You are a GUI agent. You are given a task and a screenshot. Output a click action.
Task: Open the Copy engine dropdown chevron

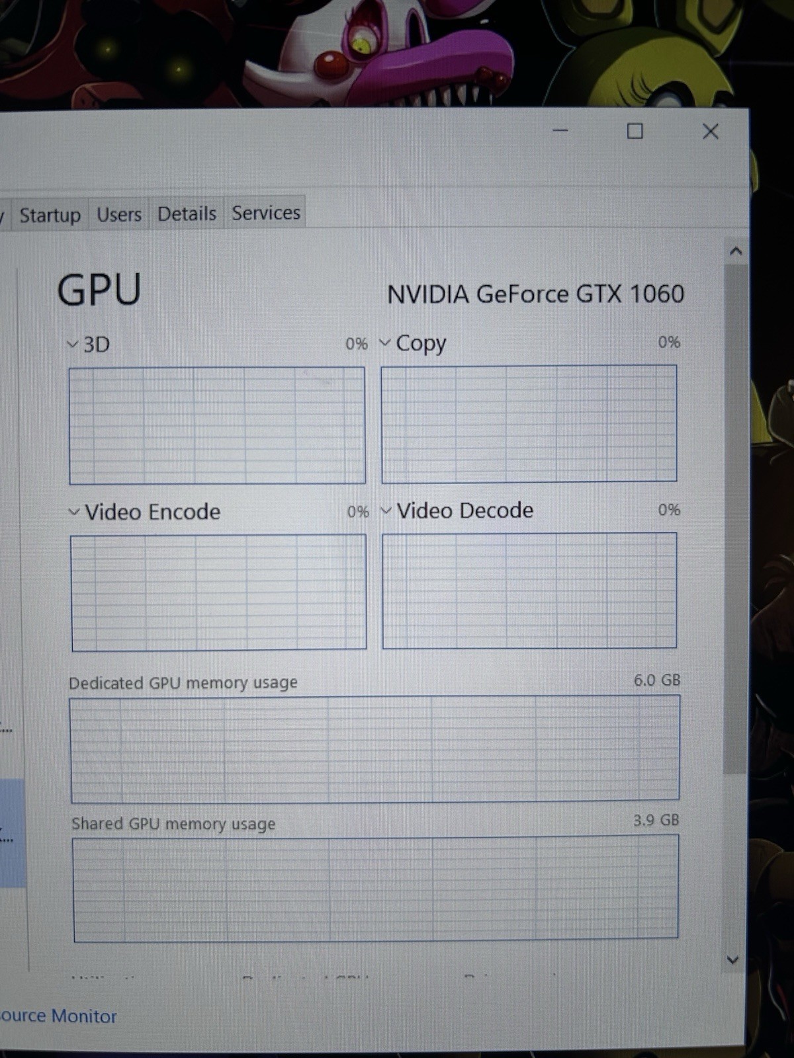click(x=385, y=343)
